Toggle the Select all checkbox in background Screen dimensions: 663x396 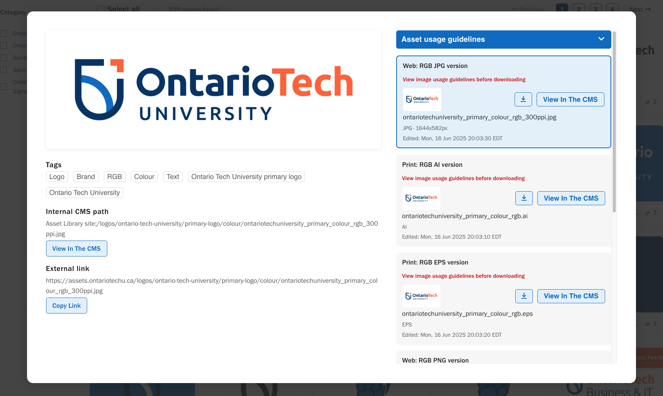coord(100,9)
